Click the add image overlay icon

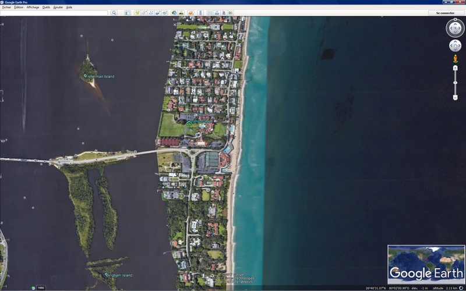click(158, 13)
